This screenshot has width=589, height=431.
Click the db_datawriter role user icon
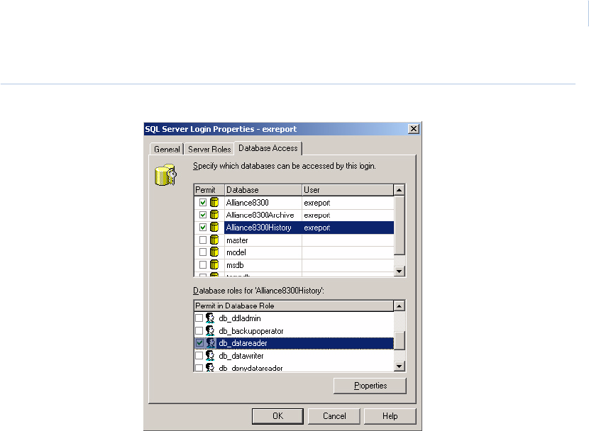point(210,355)
